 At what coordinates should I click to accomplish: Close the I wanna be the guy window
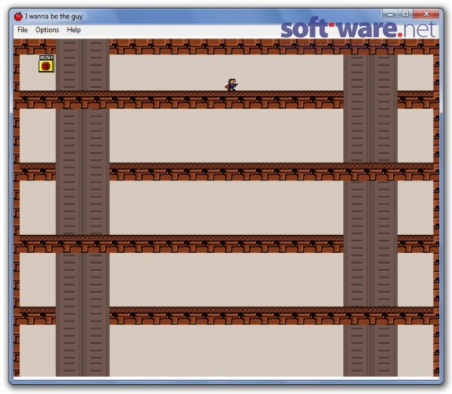tap(427, 14)
